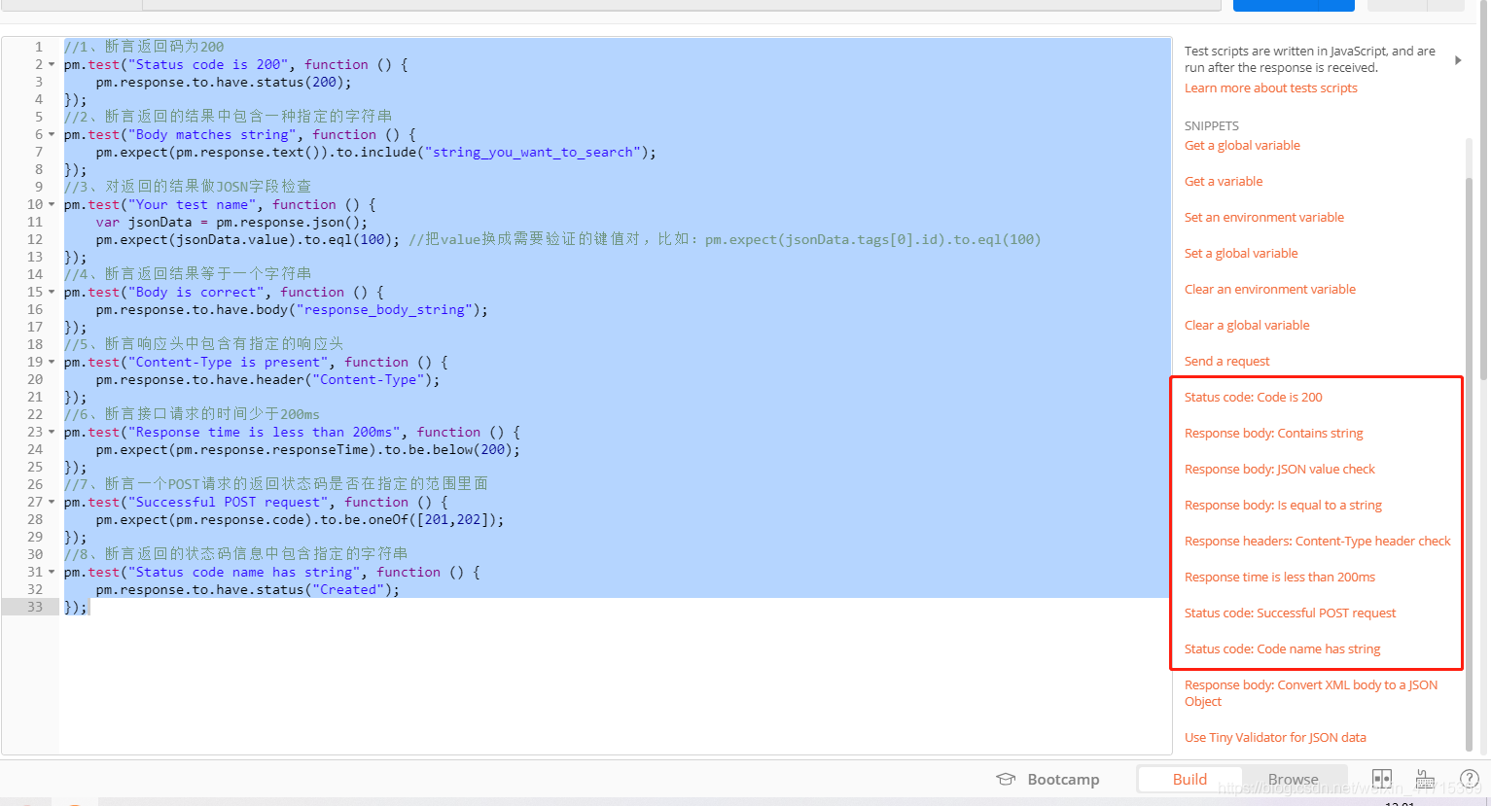Collapse code fold arrow at line 23

52,432
